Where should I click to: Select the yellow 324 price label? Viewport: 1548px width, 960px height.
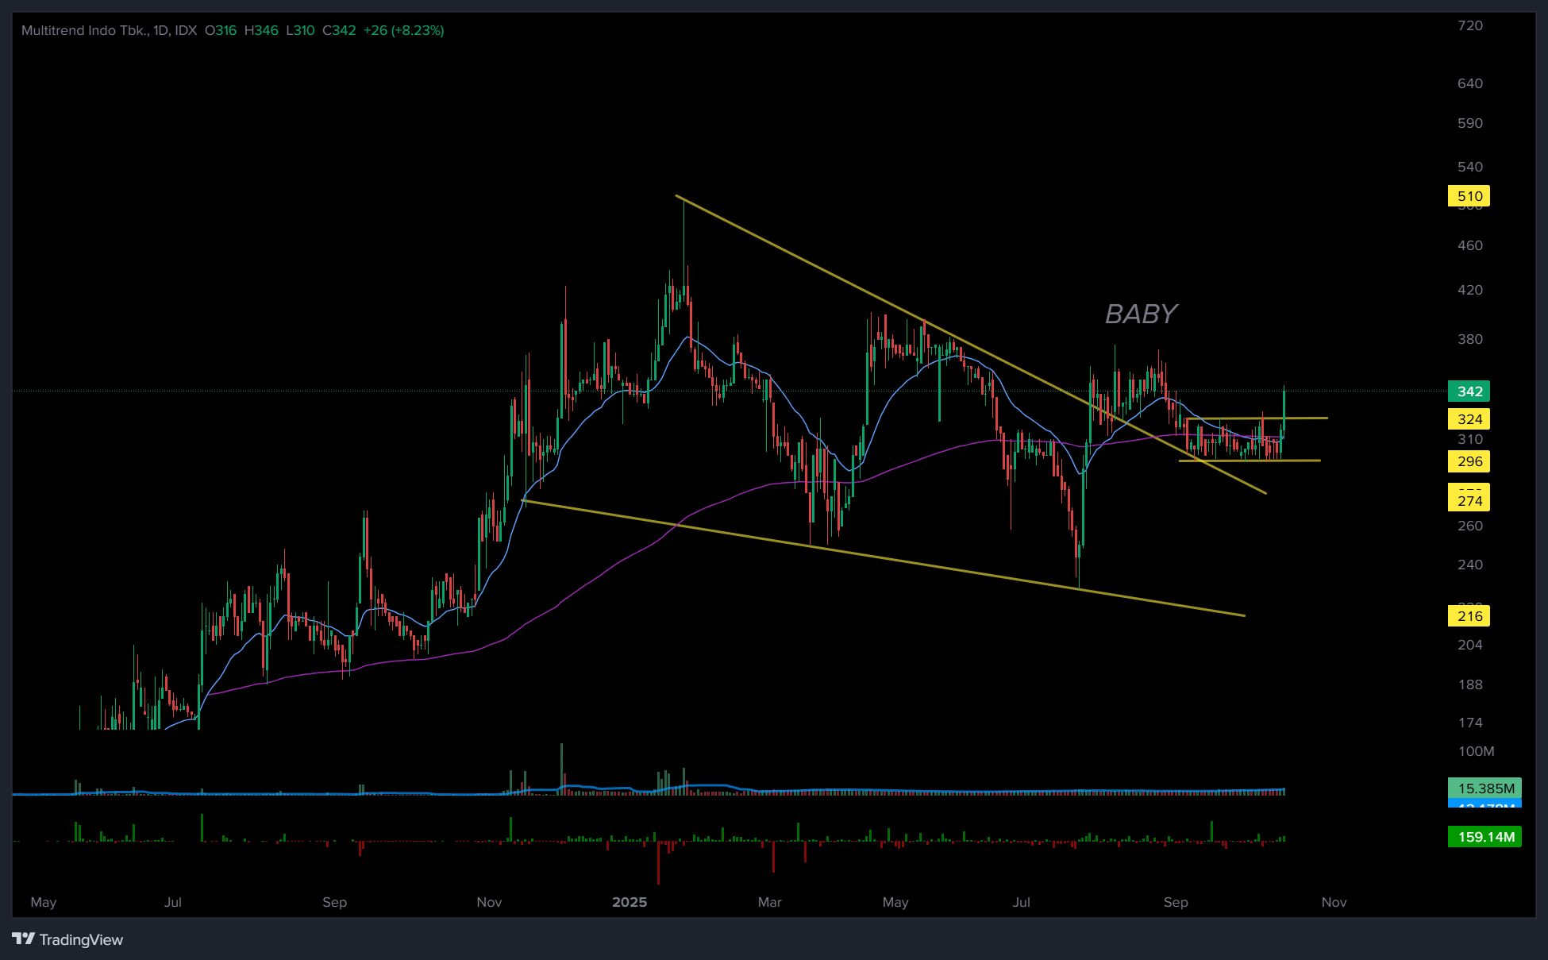pyautogui.click(x=1469, y=419)
